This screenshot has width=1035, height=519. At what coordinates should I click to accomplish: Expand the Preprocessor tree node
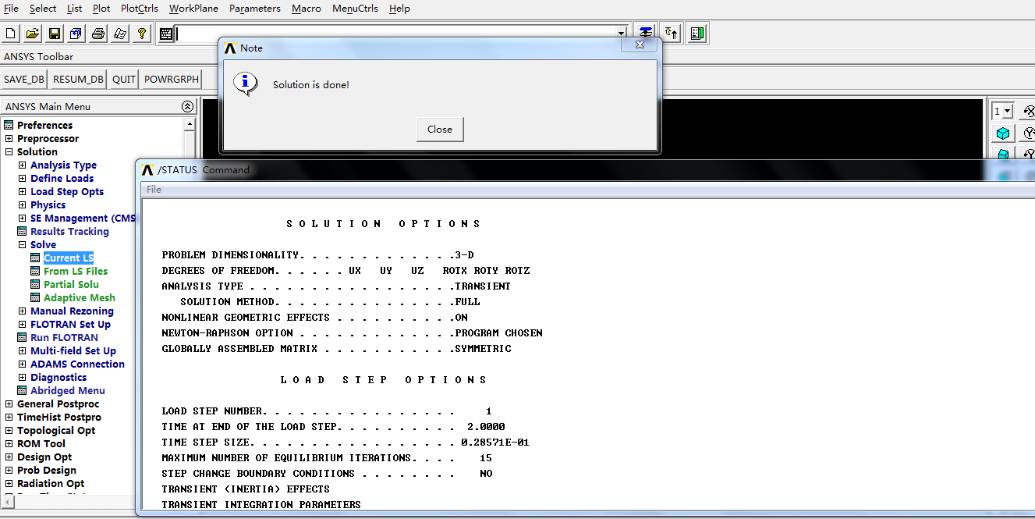9,138
